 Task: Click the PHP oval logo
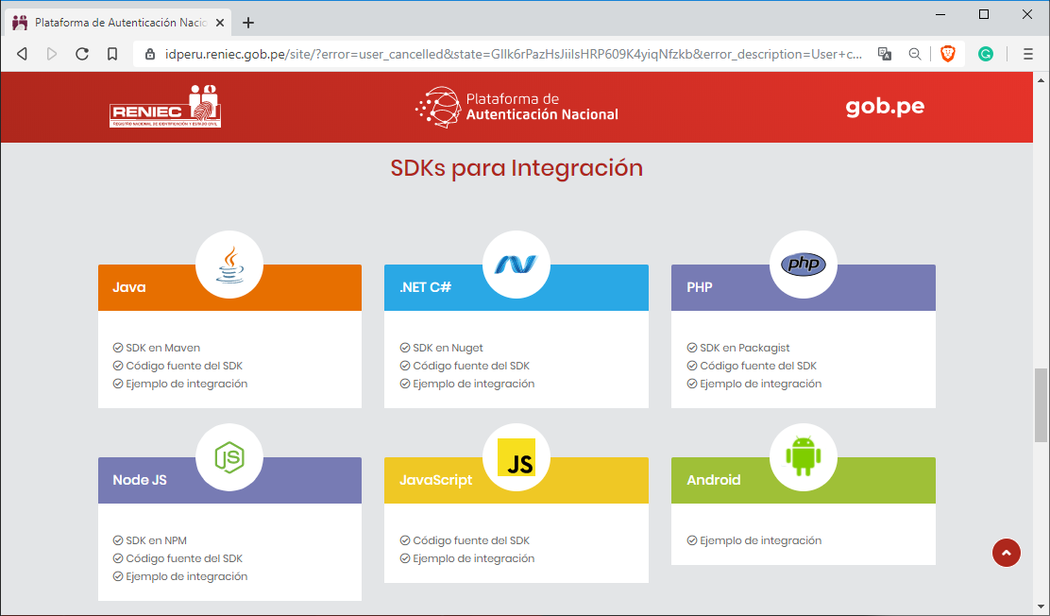click(803, 265)
